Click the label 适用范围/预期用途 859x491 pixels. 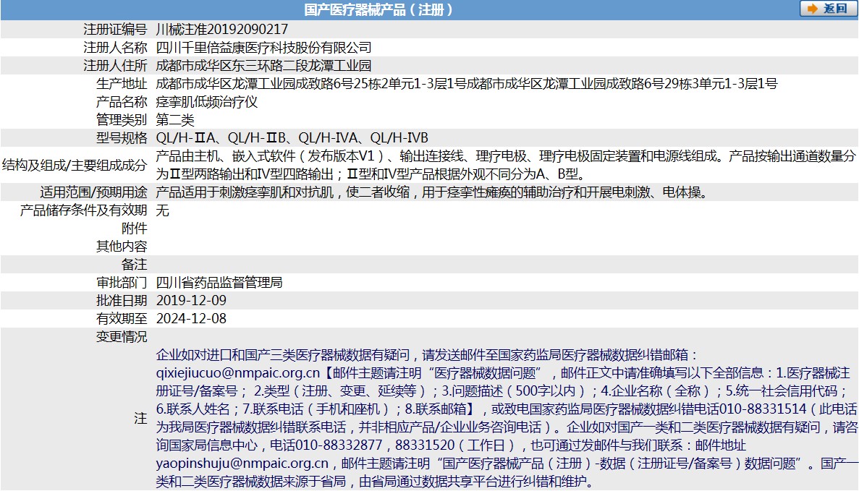[x=93, y=192]
